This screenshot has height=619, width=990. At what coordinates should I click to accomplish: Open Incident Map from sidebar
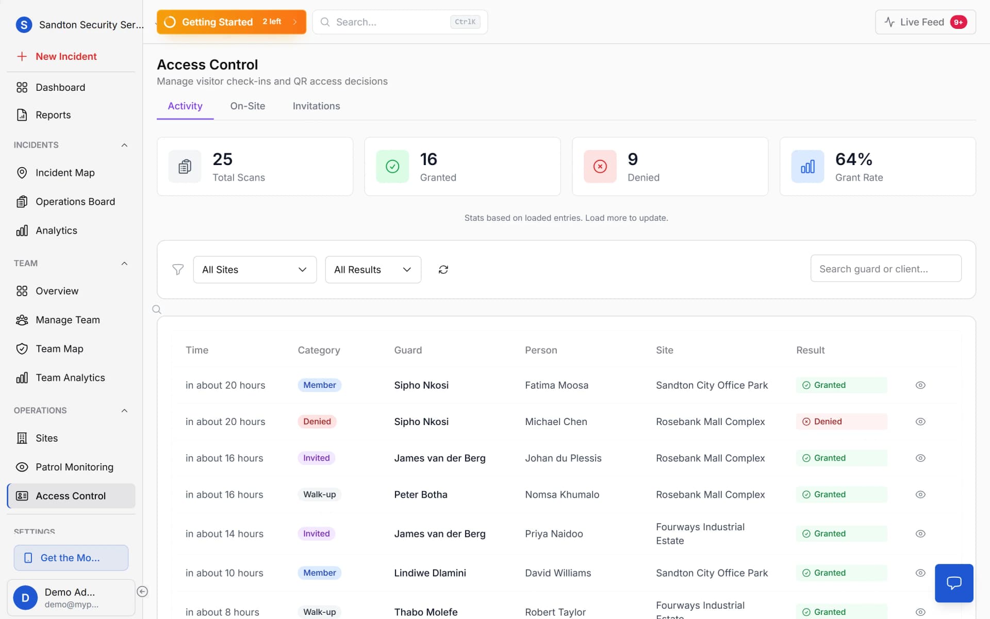click(65, 173)
